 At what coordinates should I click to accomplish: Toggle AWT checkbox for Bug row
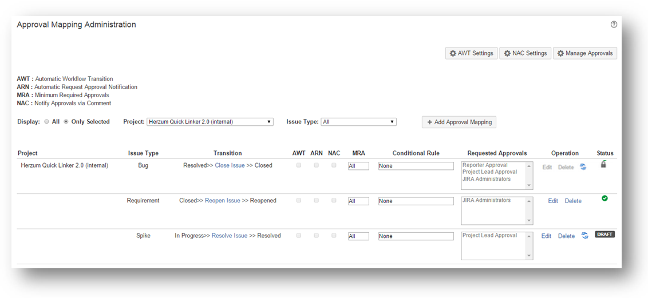click(x=298, y=165)
